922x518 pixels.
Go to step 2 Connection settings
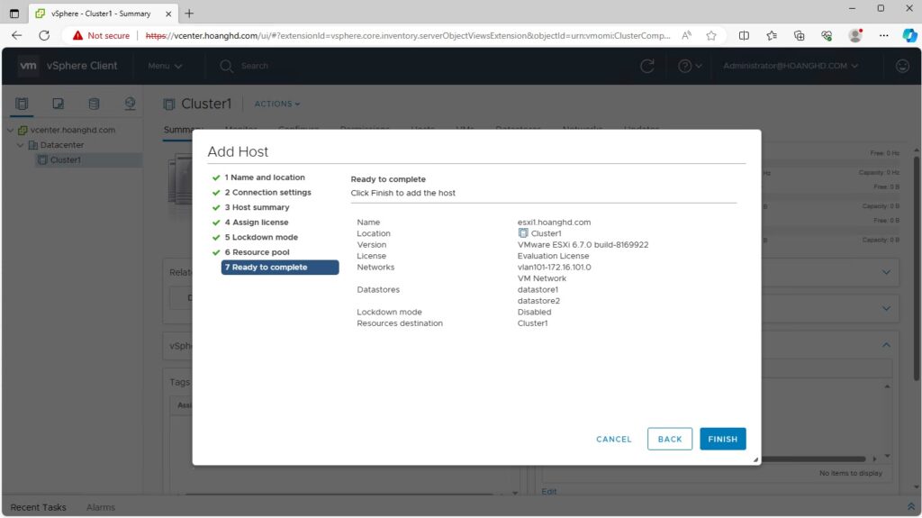267,193
